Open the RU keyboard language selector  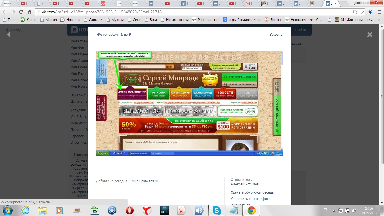click(326, 210)
